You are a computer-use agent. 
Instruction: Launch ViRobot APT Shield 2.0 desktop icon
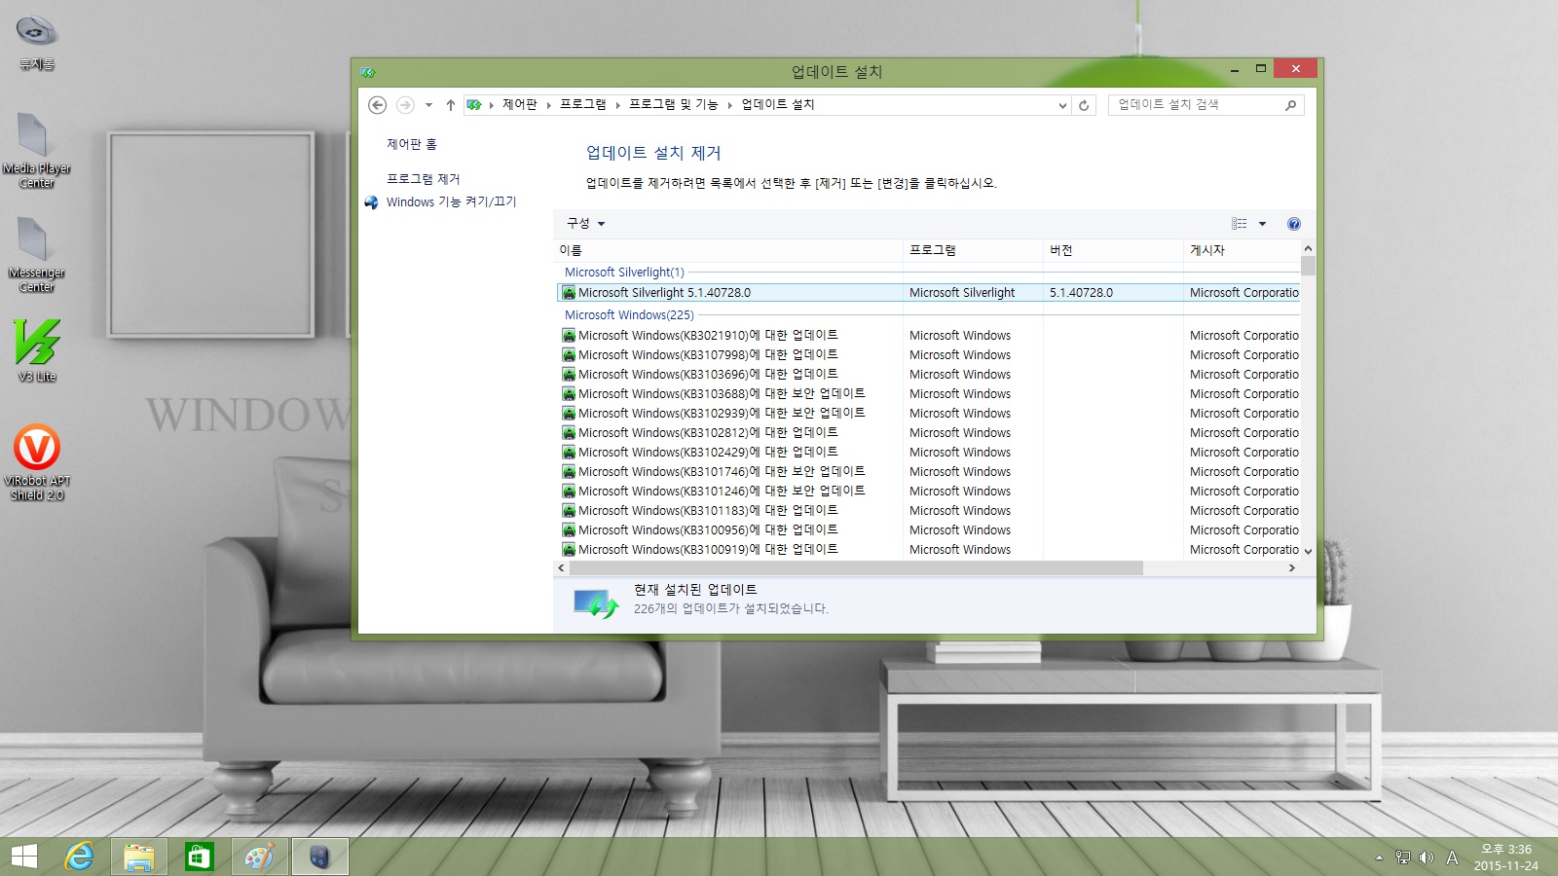pyautogui.click(x=37, y=462)
